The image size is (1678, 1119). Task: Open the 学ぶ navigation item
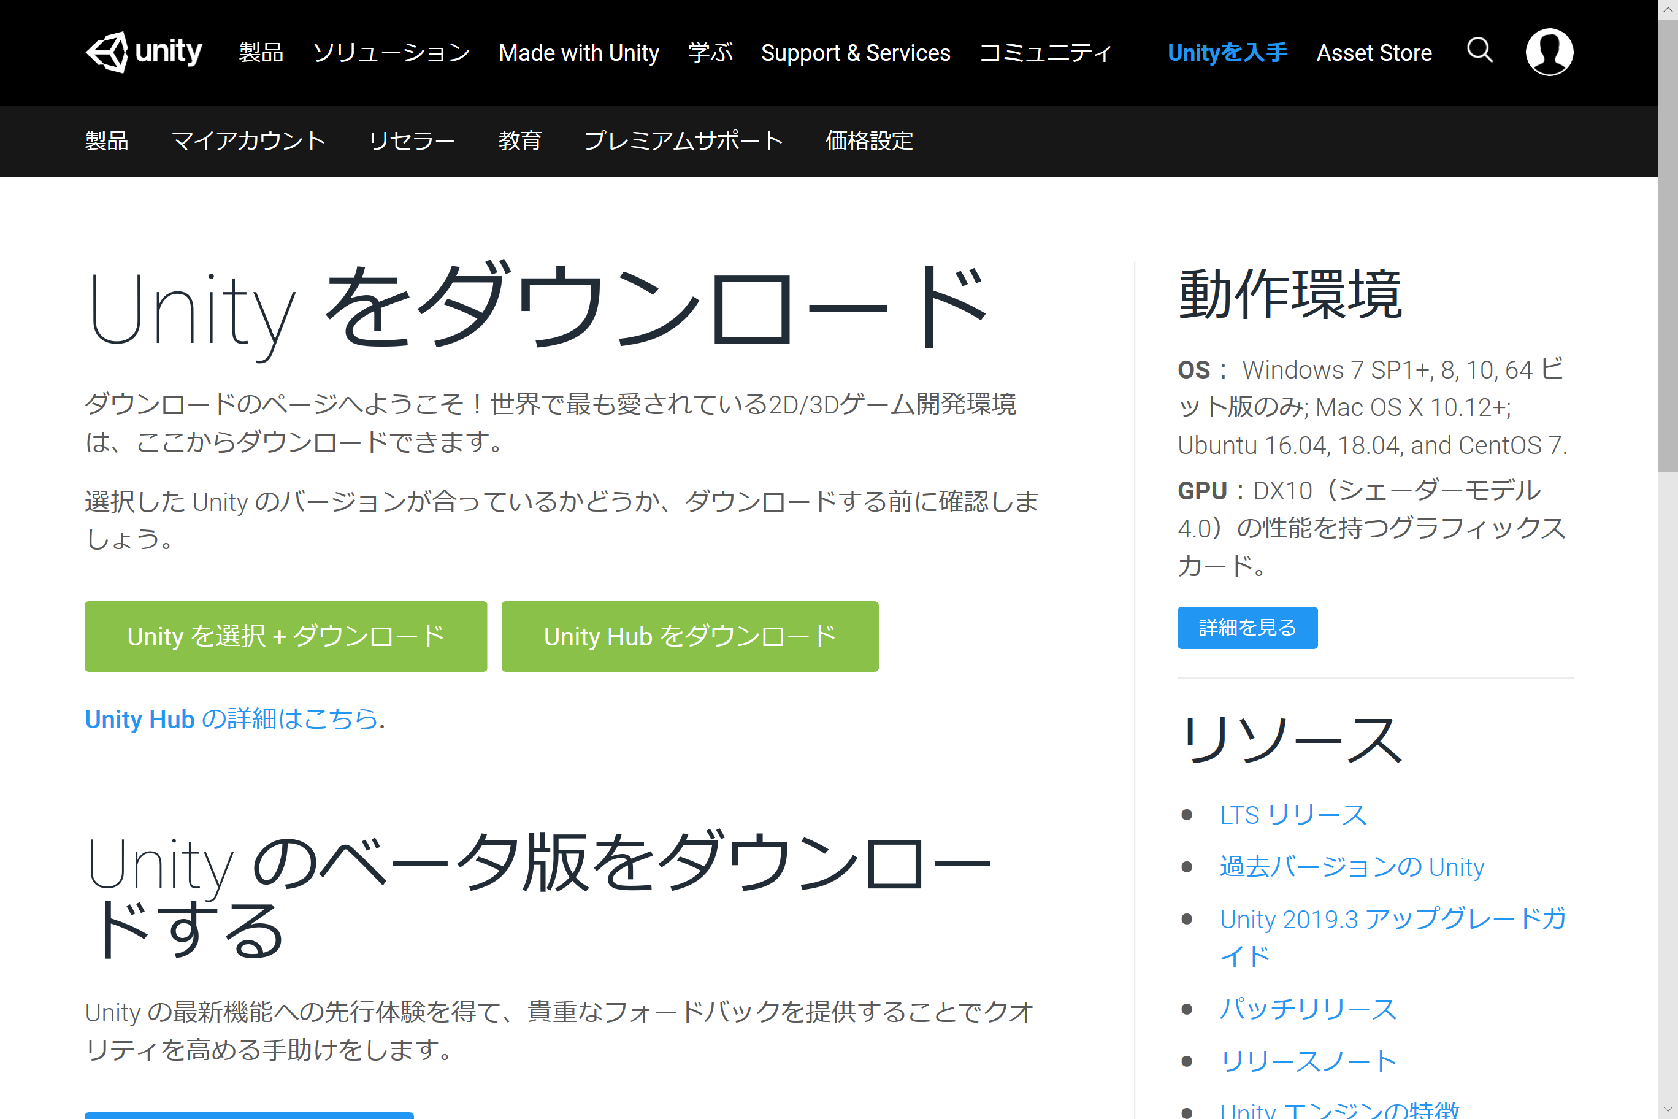[710, 53]
